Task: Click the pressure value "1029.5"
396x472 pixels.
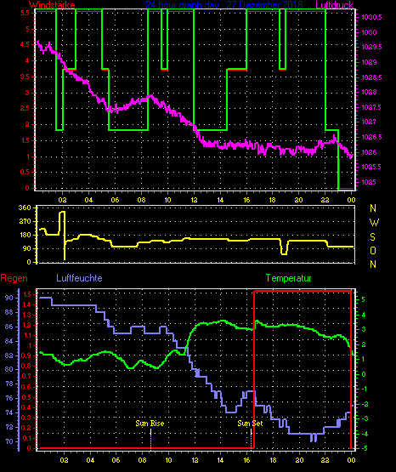Action: pos(371,47)
